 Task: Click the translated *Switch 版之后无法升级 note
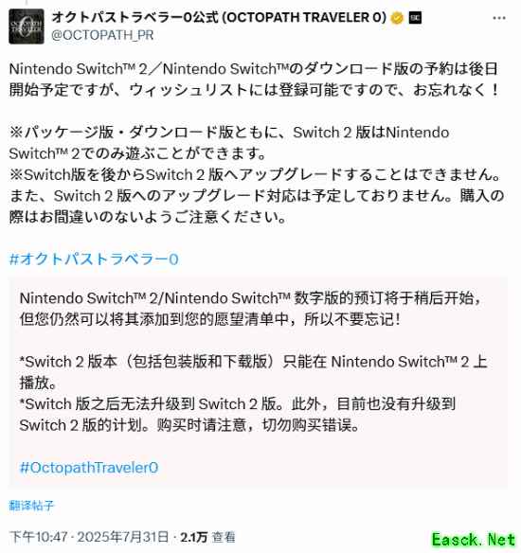(x=238, y=403)
